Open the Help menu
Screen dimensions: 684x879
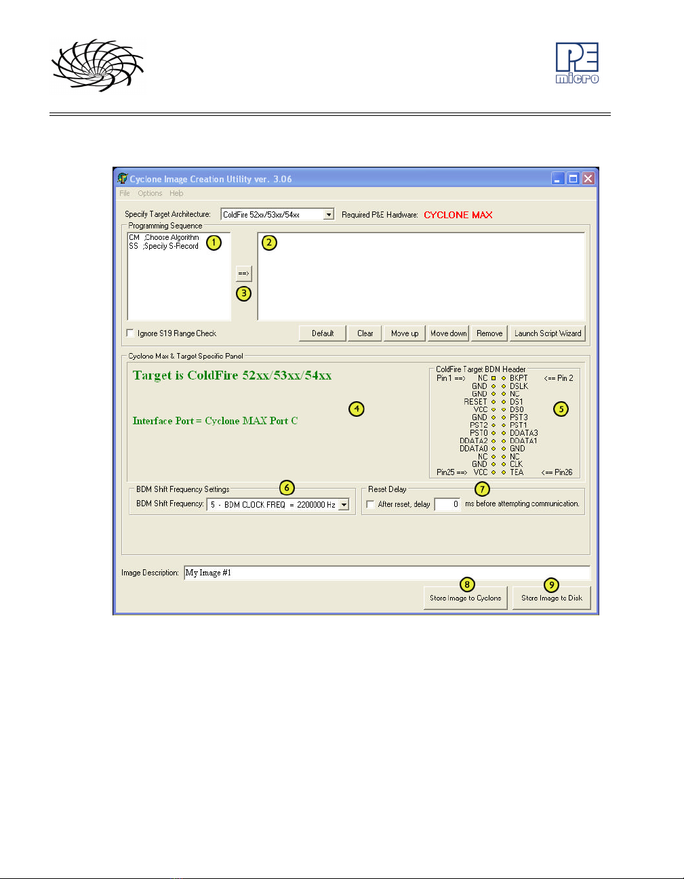point(176,193)
